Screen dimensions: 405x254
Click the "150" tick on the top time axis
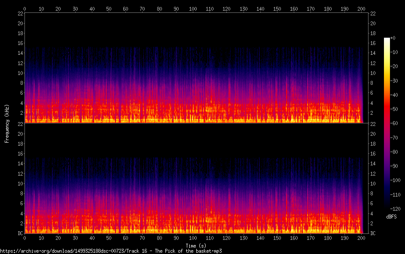click(x=277, y=9)
